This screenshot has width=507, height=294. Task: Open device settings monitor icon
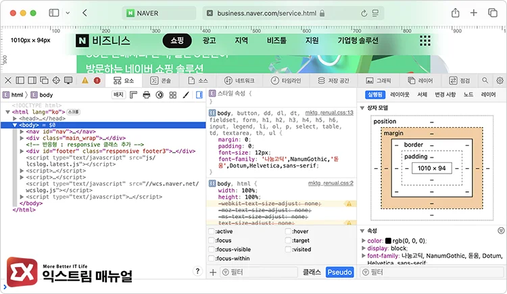68,80
